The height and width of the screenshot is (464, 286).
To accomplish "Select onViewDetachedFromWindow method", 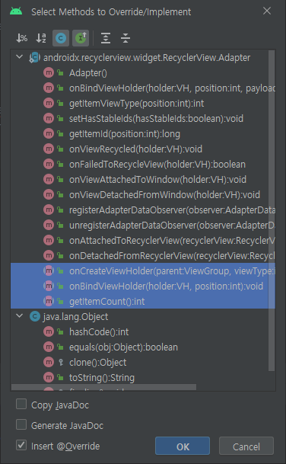I will coord(143,195).
